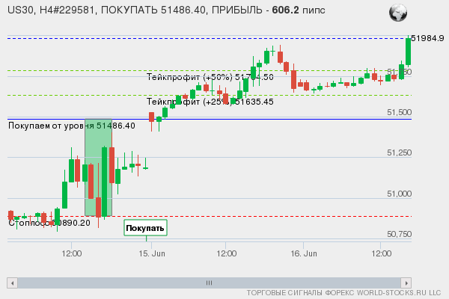The width and height of the screenshot is (449, 299).
Task: Click the "Покупаем от уровня 51486.40" label
Action: [x=72, y=126]
